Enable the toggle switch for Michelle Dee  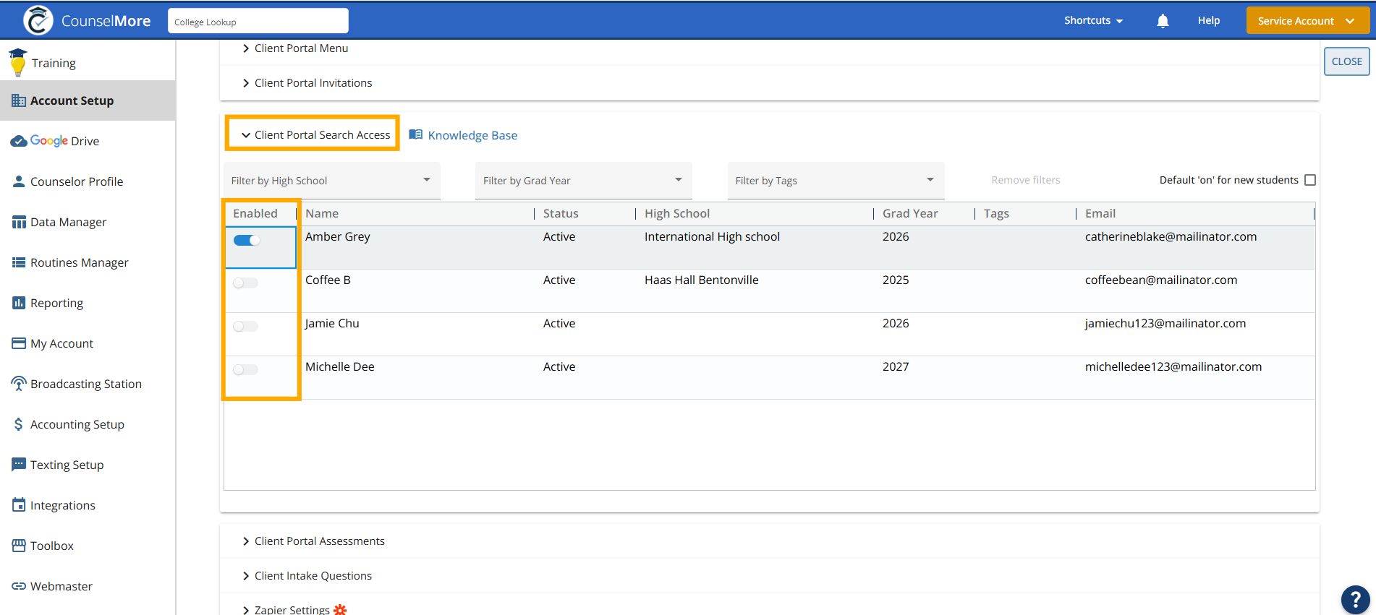coord(245,370)
